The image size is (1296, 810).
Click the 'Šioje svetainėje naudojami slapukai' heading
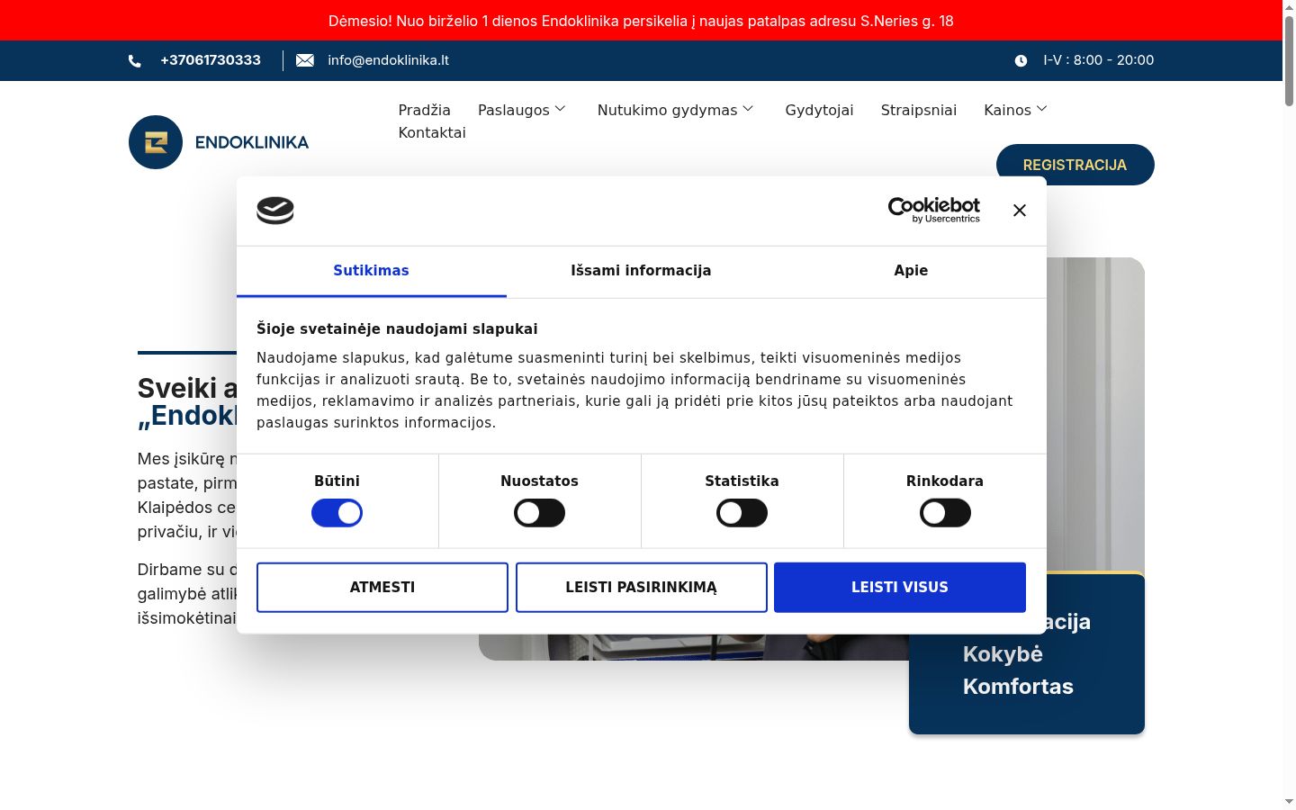(397, 329)
